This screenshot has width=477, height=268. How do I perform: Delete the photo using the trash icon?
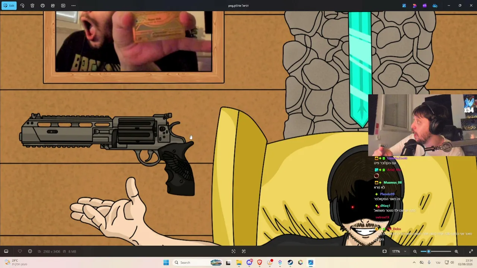(x=32, y=6)
